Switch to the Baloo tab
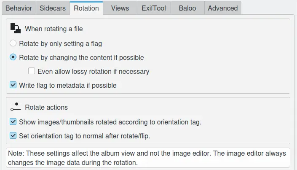297x170 pixels. pyautogui.click(x=187, y=8)
